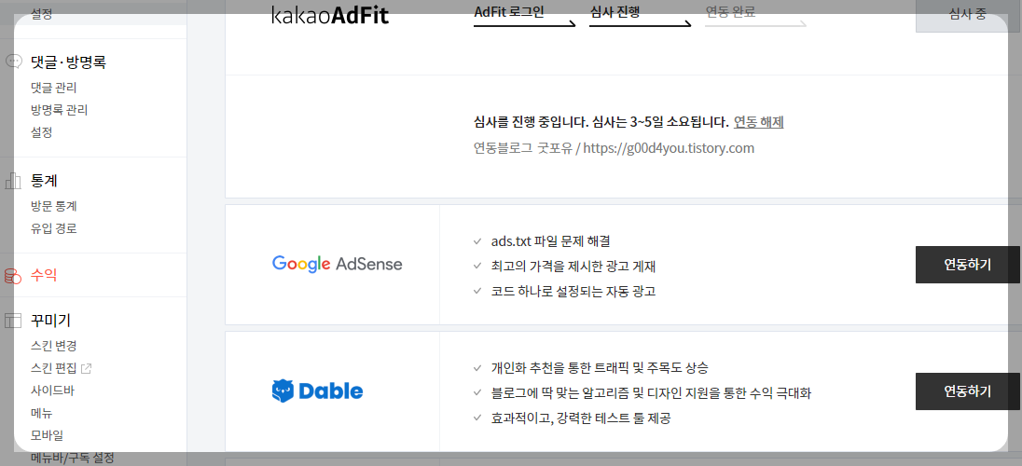Click the revenue coins icon
Screen dimensions: 1022x466
[x=13, y=276]
